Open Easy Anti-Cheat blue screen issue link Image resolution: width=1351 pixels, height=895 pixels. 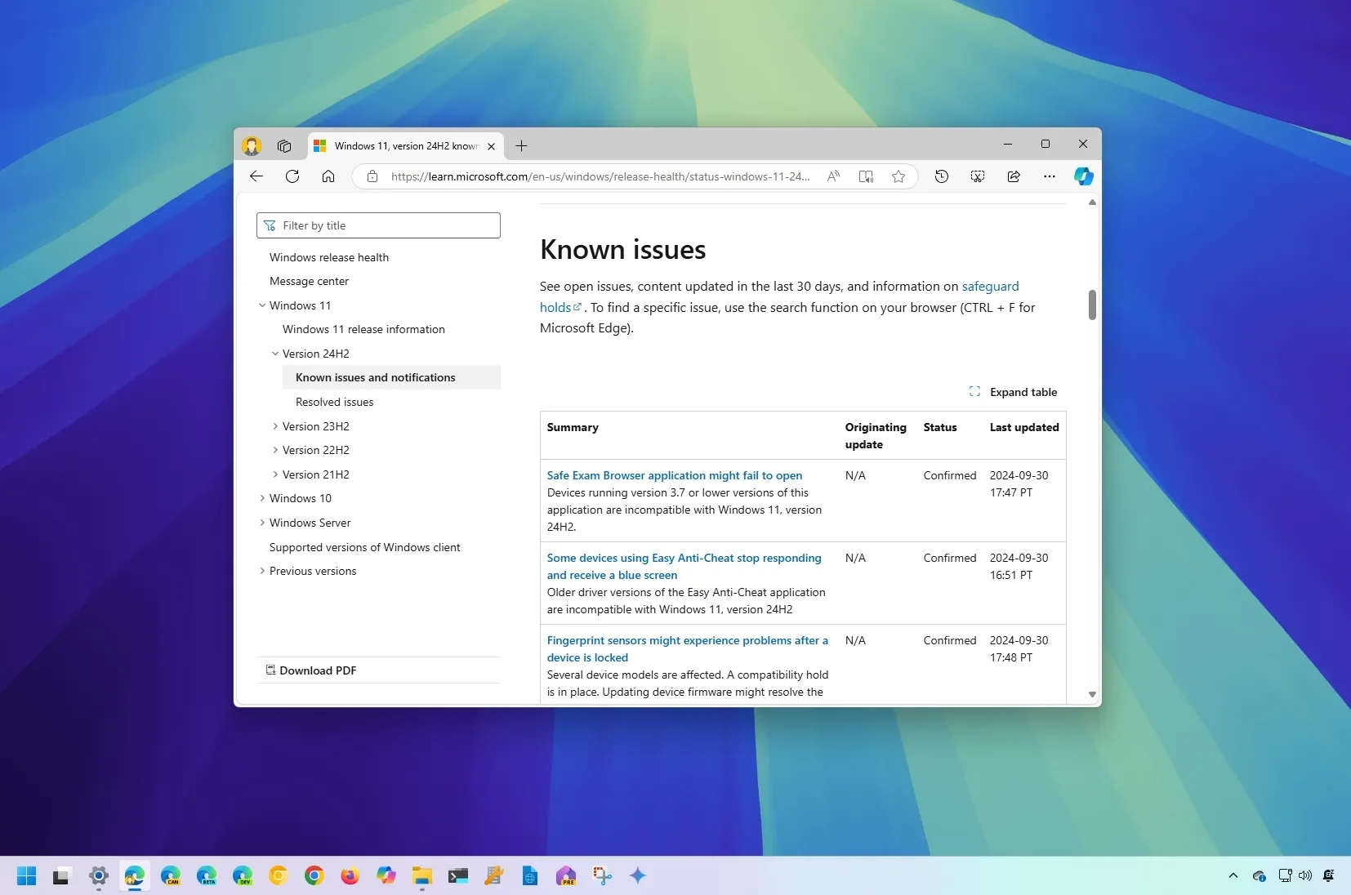coord(684,566)
